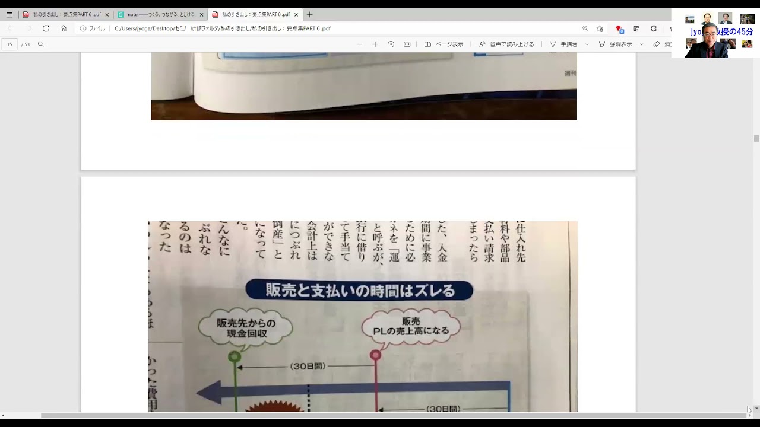
Task: Go to the browser home icon
Action: 64,28
